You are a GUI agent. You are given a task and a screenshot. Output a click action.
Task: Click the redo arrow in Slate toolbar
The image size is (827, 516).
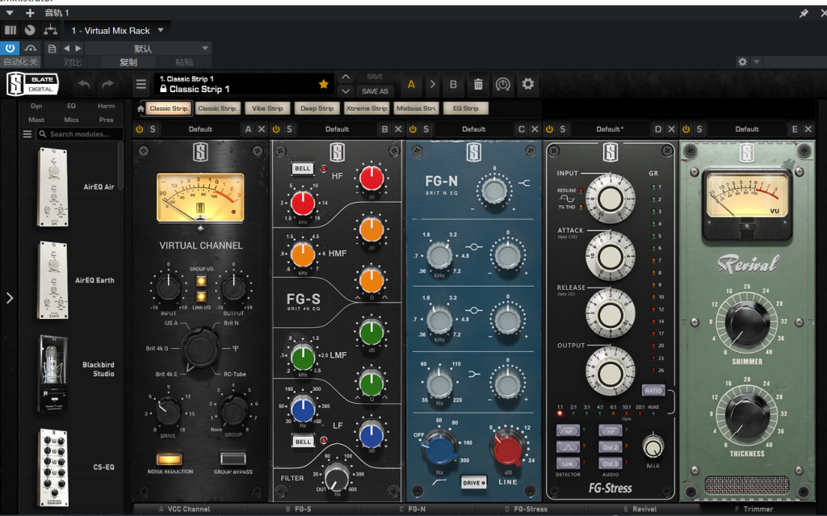pos(107,84)
